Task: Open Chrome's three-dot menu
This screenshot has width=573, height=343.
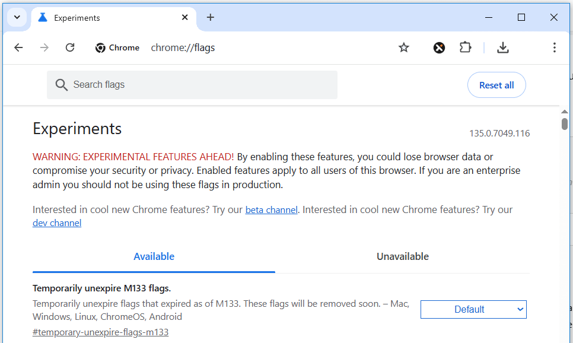Action: pos(555,47)
